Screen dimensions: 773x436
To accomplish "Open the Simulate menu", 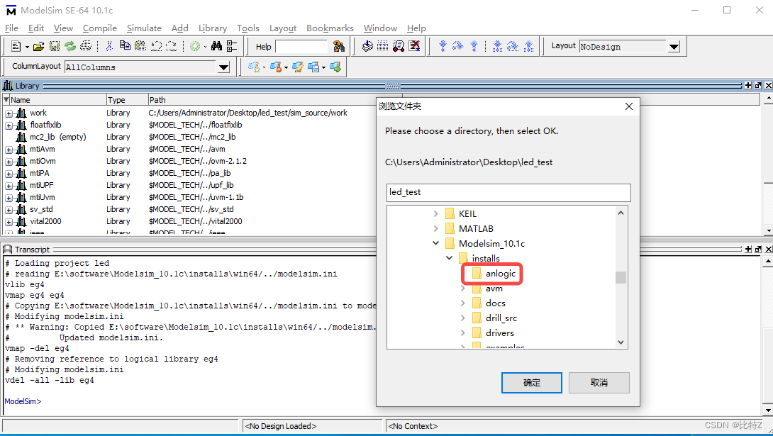I will (x=144, y=28).
